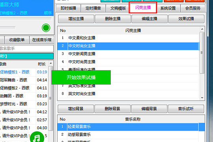
Task: Select 轻柔背景音乐 in music list
Action: tap(131, 127)
